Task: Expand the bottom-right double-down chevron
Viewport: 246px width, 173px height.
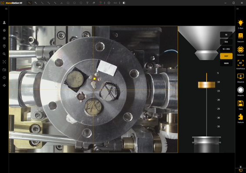Action: (x=240, y=167)
